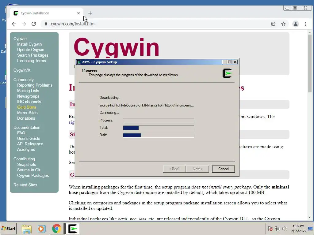The image size is (314, 235).
Task: Open a new tab with the plus button
Action: [90, 13]
